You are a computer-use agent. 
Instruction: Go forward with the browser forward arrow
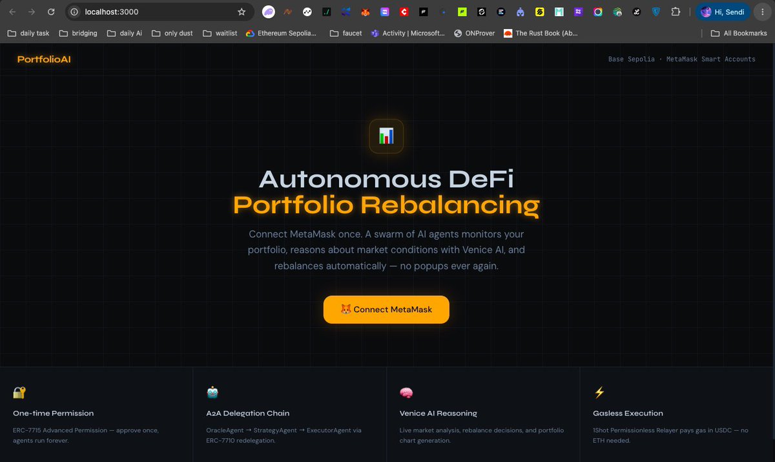pyautogui.click(x=32, y=12)
